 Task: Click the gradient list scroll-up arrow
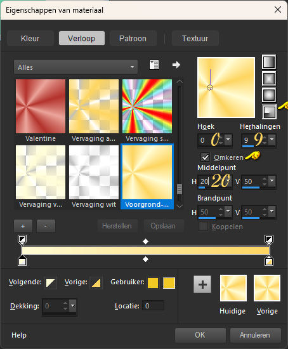pos(180,82)
